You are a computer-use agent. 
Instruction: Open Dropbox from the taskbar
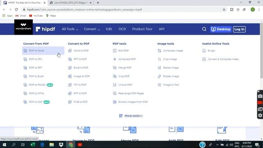pyautogui.click(x=61, y=145)
